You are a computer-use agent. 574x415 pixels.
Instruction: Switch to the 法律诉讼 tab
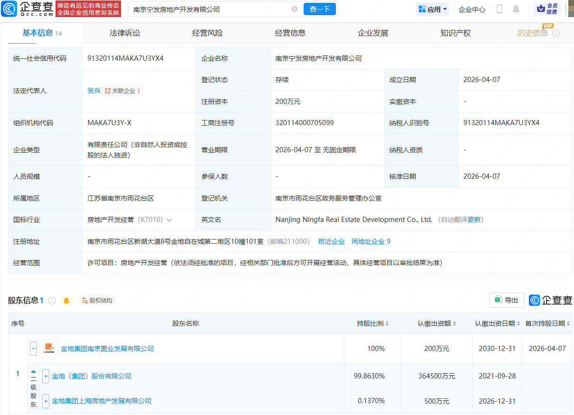125,33
